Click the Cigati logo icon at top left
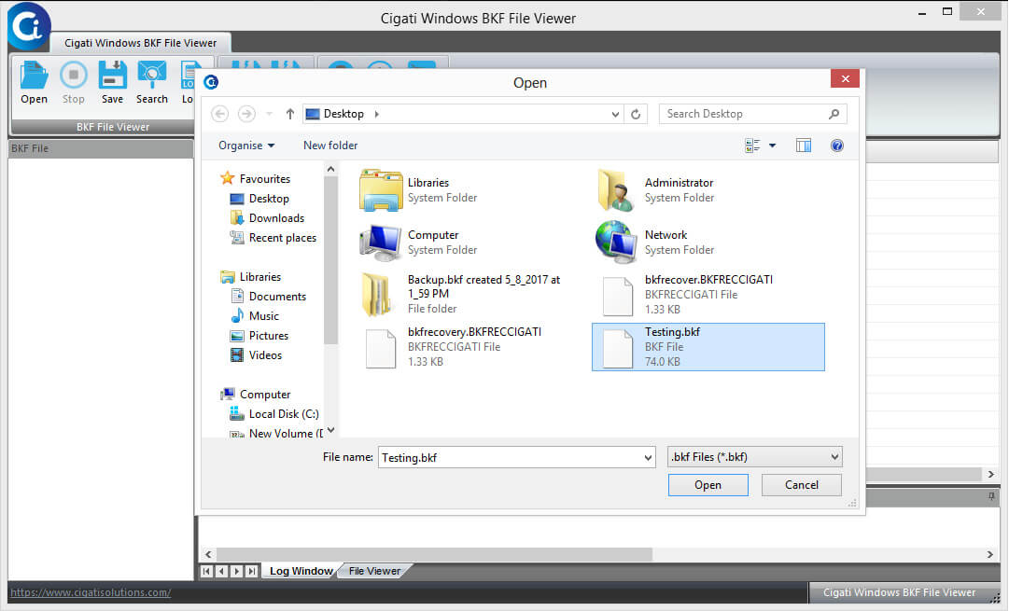Image resolution: width=1009 pixels, height=611 pixels. tap(28, 26)
